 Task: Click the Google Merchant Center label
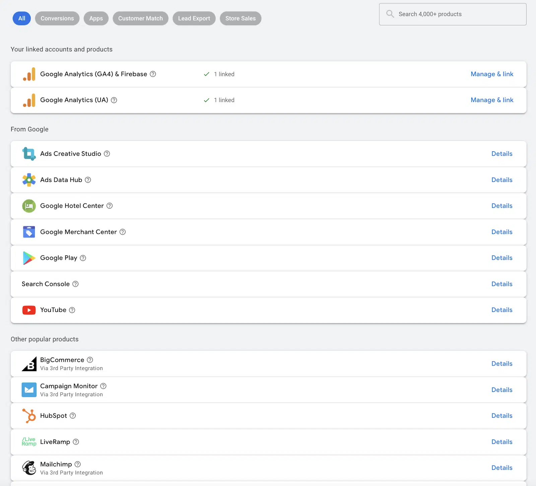tap(78, 232)
